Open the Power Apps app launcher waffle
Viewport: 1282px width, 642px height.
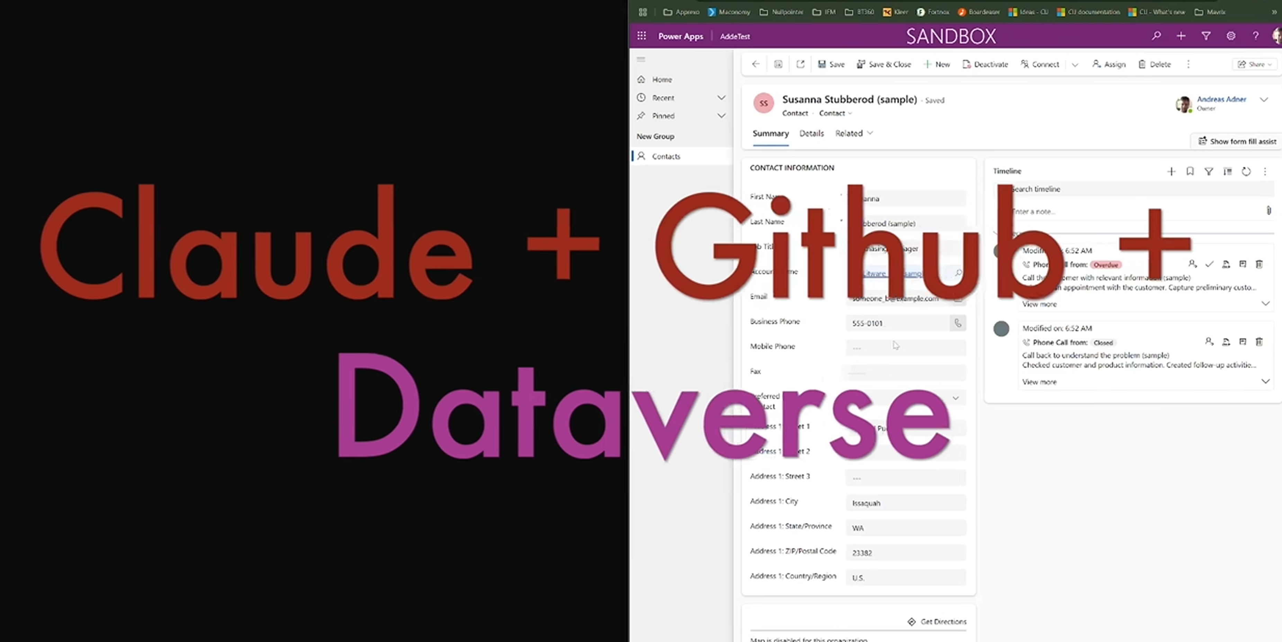pyautogui.click(x=642, y=36)
